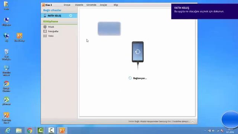This screenshot has width=238, height=134.
Task: Open the Bilgisayar desktop icon
Action: pos(6,22)
